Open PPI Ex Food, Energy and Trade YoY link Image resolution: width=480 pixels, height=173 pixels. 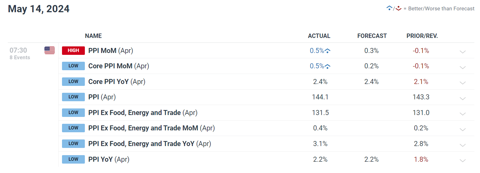(150, 144)
